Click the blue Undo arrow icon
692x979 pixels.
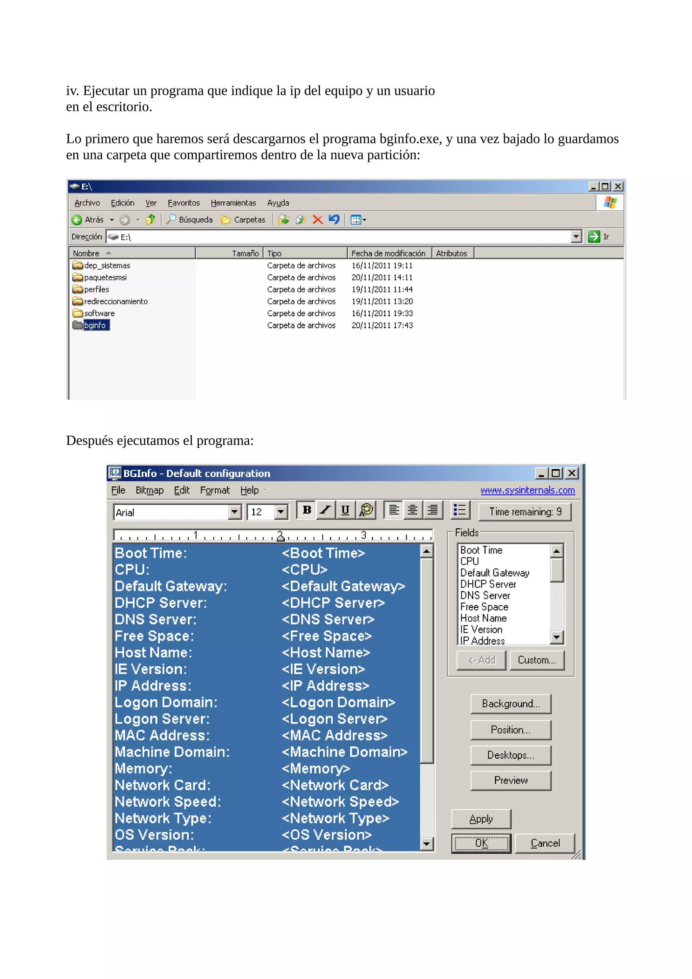(334, 220)
